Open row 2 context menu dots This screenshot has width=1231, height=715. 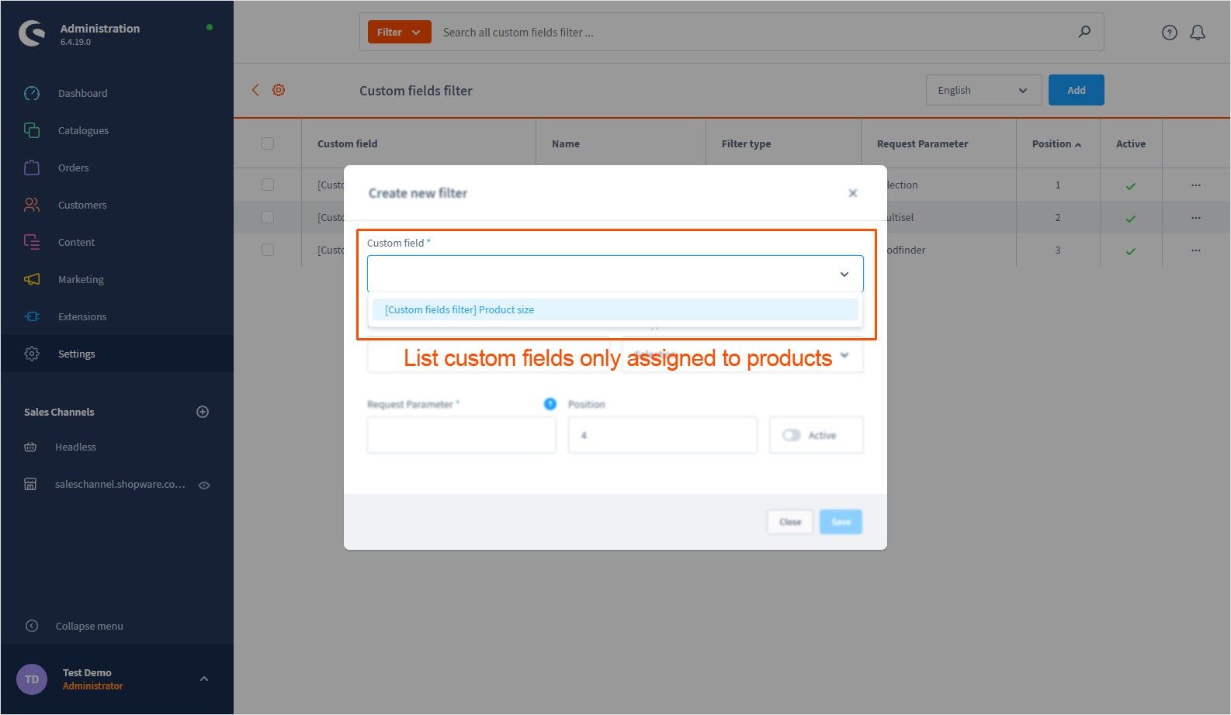point(1196,217)
